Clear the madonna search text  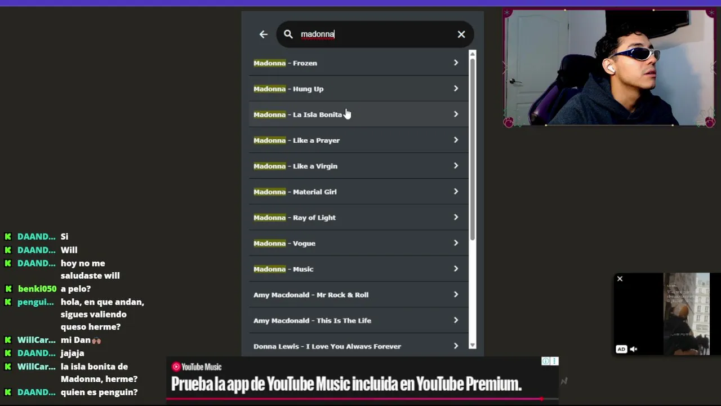click(461, 34)
